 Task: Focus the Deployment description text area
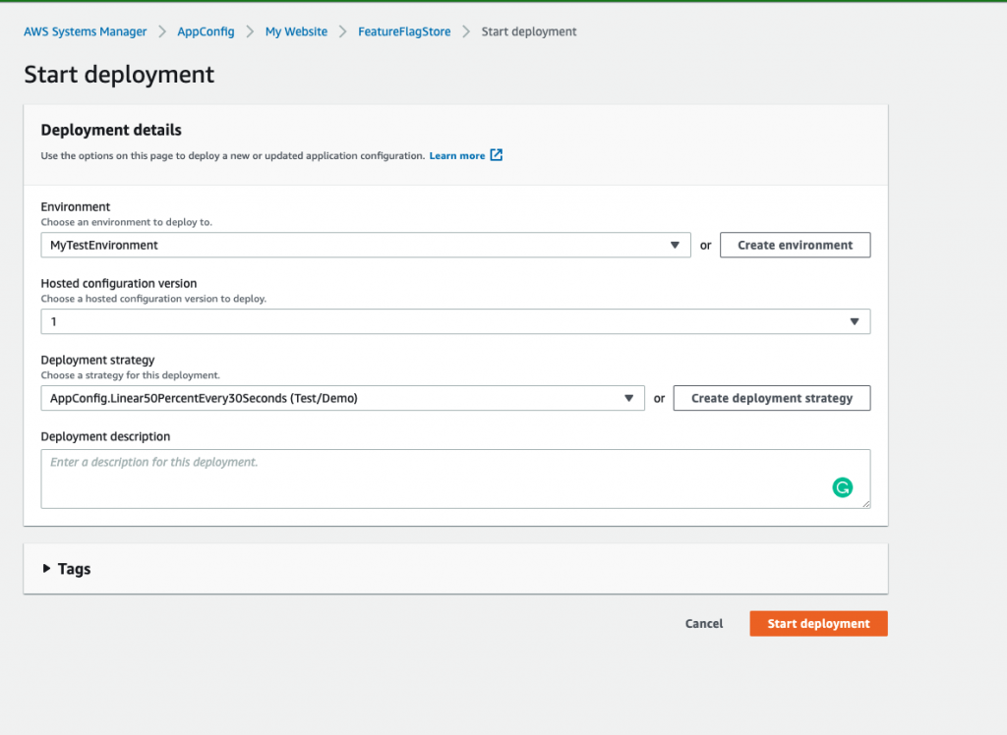point(455,479)
